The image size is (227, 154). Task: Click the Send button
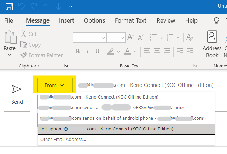tap(17, 95)
